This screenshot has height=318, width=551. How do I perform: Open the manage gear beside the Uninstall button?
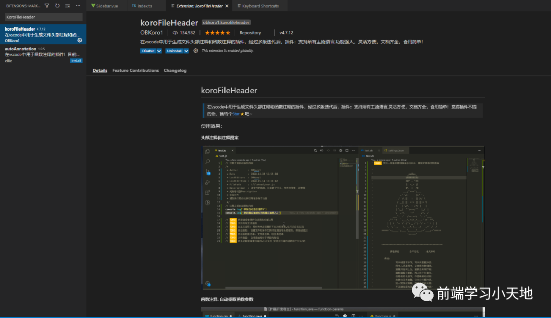(x=196, y=51)
